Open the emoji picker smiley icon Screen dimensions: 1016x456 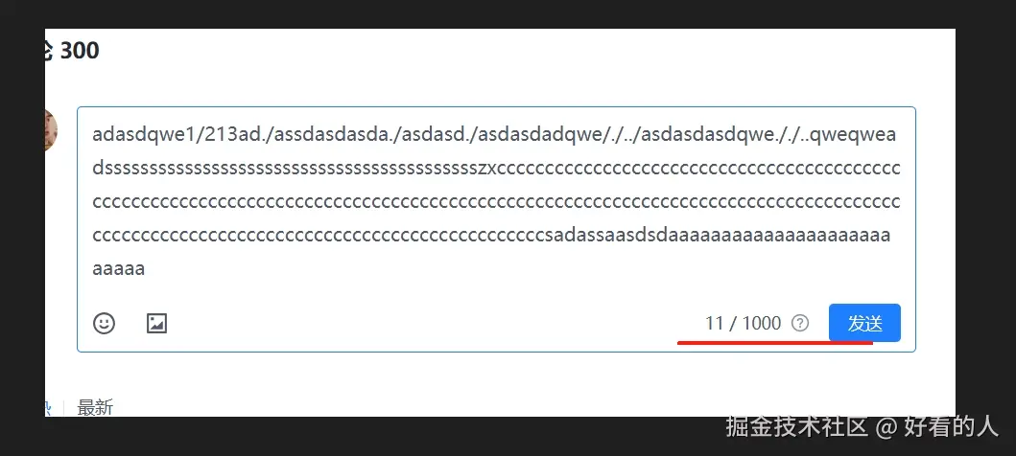point(104,323)
